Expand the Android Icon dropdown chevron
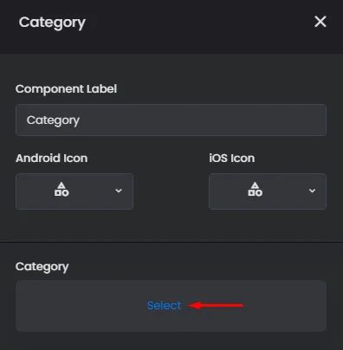Screen dimensions: 343x350 tap(119, 191)
